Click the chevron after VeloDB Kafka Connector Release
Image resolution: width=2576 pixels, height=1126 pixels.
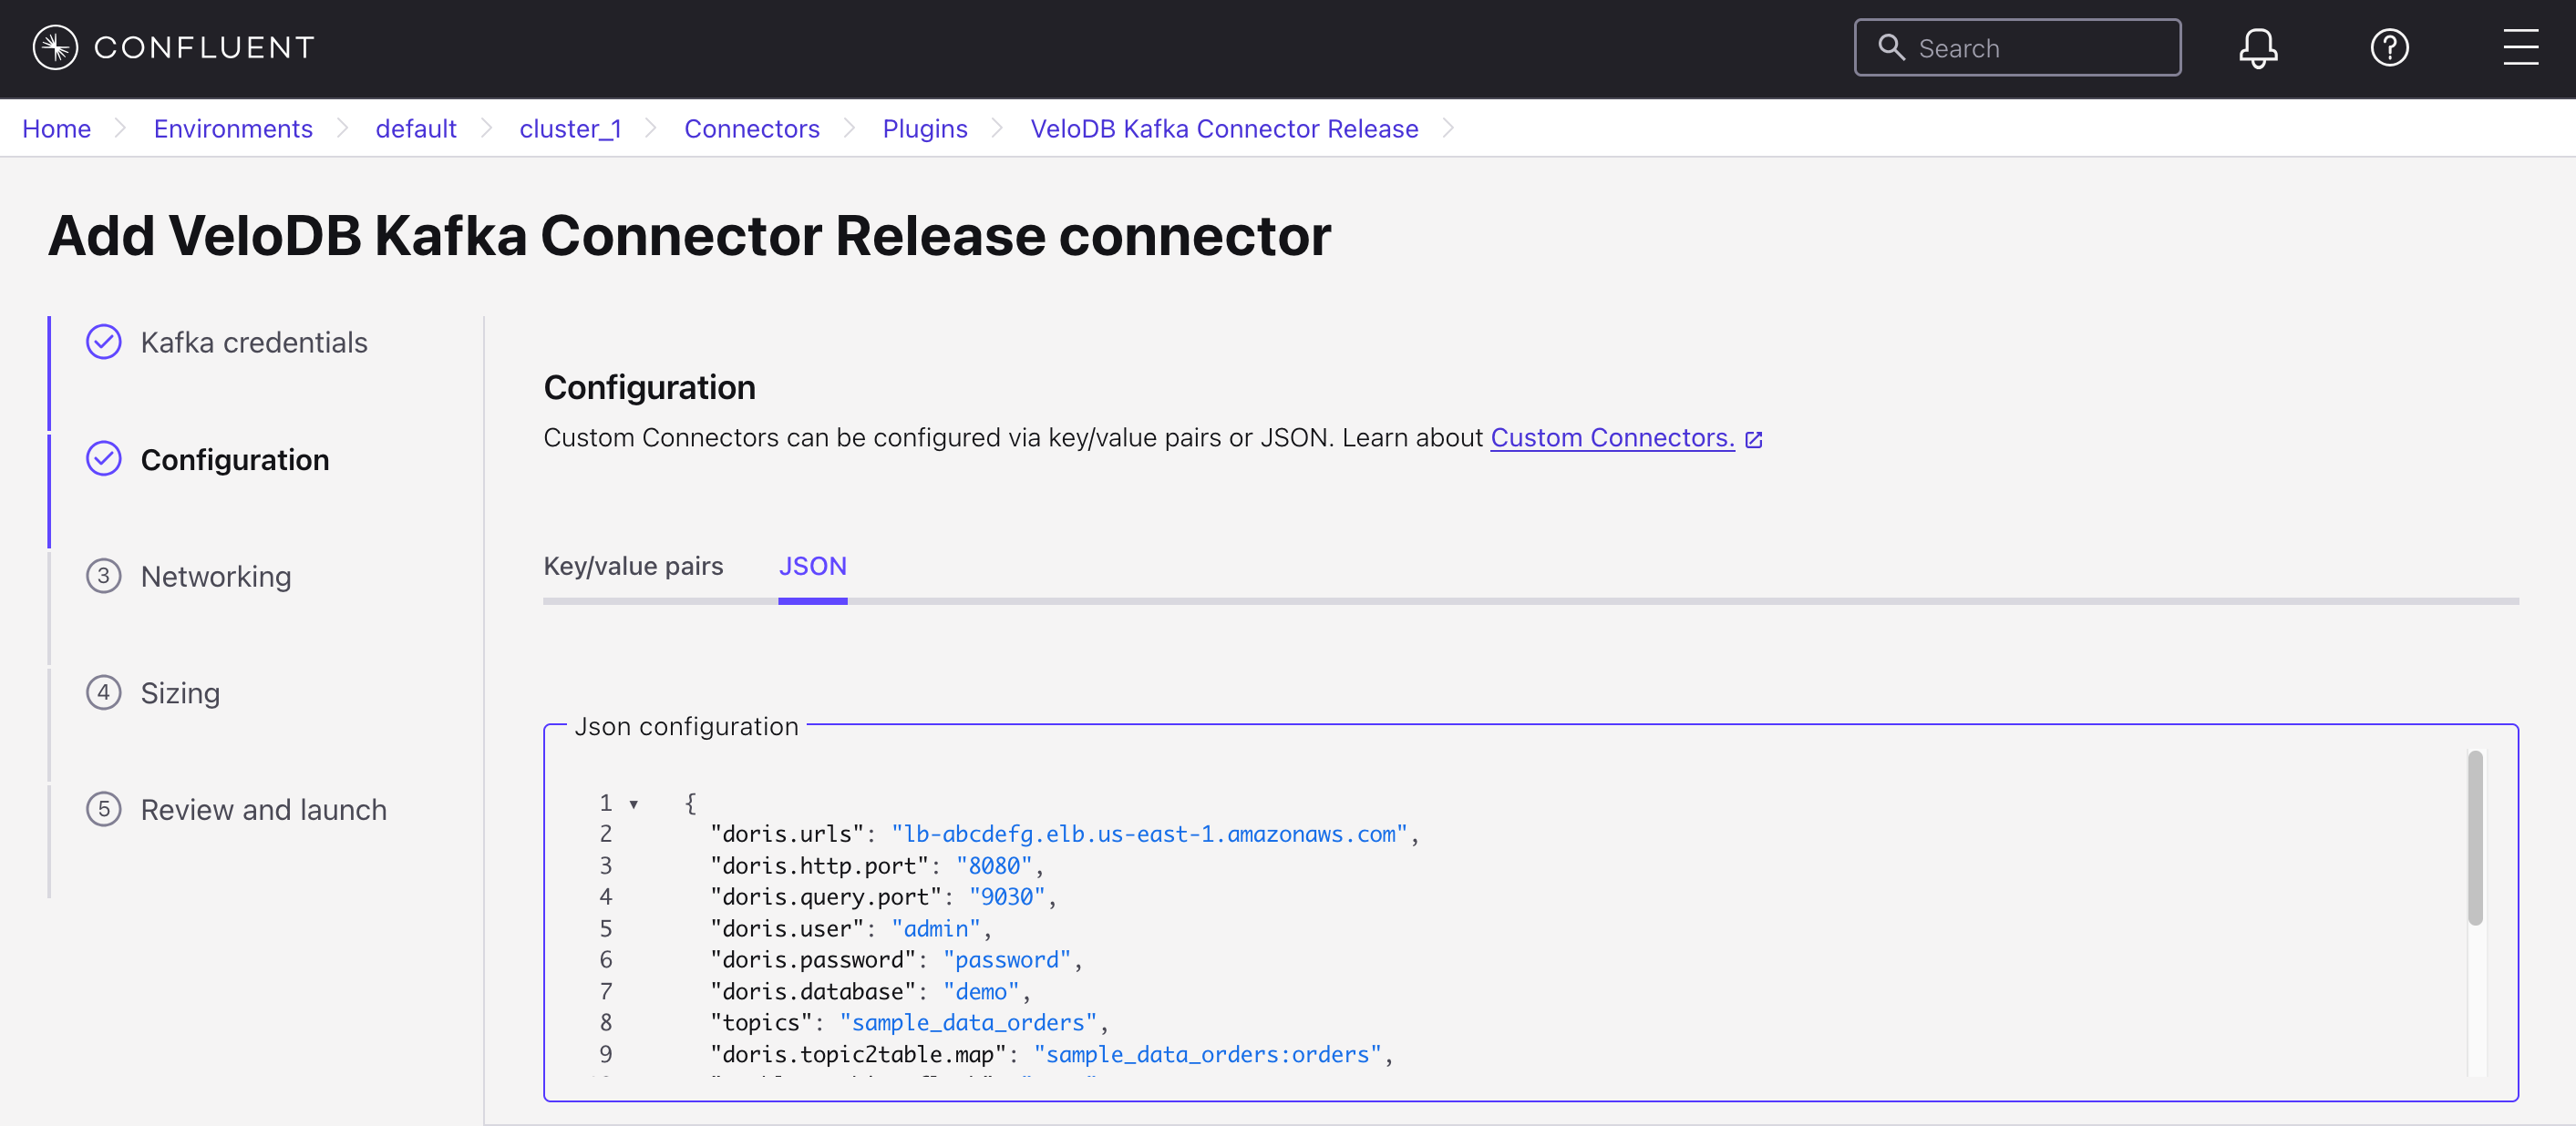click(x=1448, y=128)
